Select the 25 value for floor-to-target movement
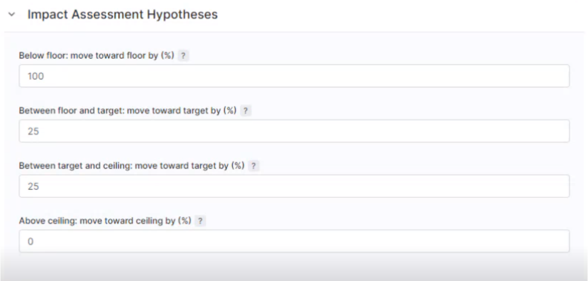The image size is (588, 281). click(33, 131)
